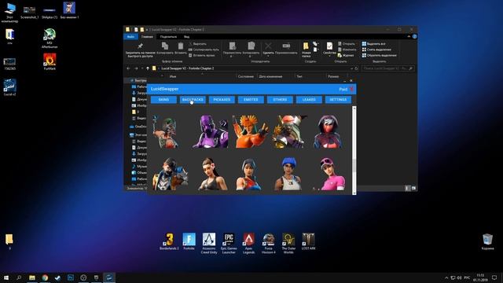Viewport: 503px width, 283px height.
Task: Click Deselect all in Explorer ribbon
Action: pyautogui.click(x=376, y=50)
